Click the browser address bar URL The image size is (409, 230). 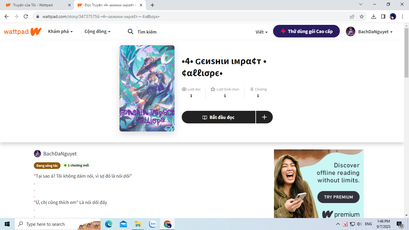coord(101,16)
